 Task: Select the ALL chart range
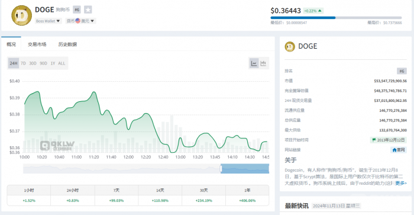coord(62,63)
